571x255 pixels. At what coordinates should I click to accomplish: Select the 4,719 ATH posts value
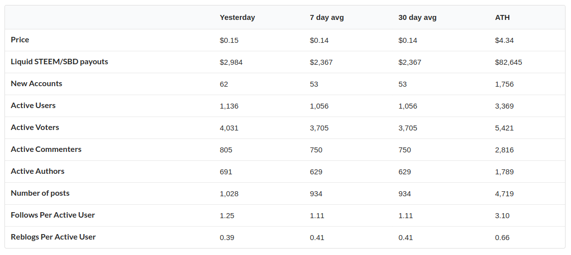[504, 194]
